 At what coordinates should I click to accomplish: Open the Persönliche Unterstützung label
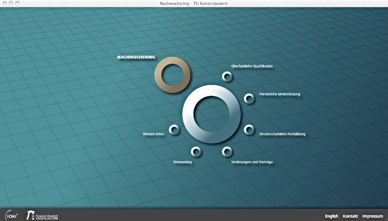click(x=280, y=94)
